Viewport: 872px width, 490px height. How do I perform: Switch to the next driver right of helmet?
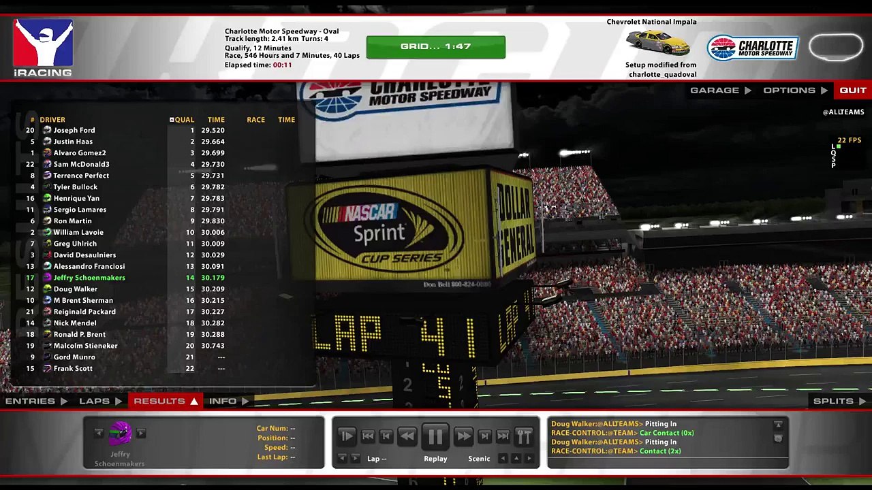[x=141, y=433]
